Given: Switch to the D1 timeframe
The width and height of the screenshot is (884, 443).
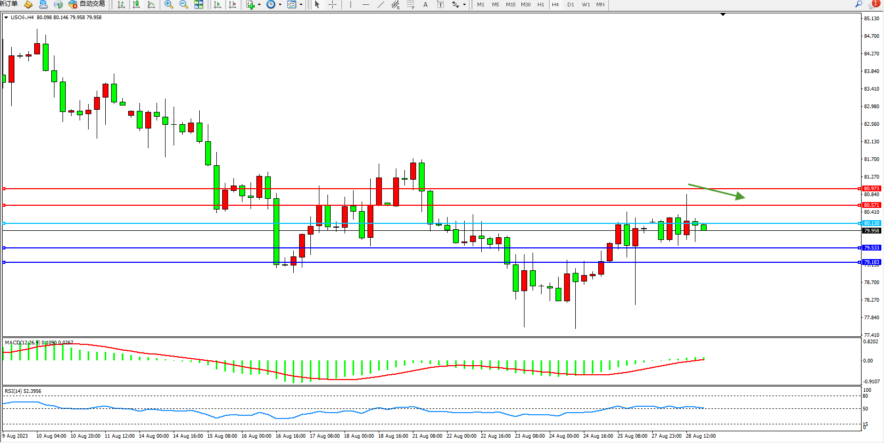Looking at the screenshot, I should [570, 5].
